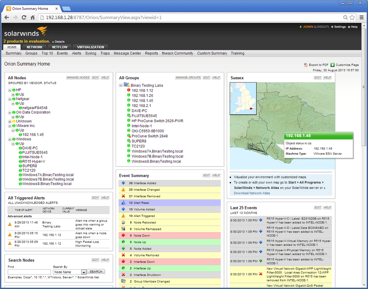Collapse the Binary Testing Labs group
This screenshot has height=289, width=368.
(x=120, y=85)
